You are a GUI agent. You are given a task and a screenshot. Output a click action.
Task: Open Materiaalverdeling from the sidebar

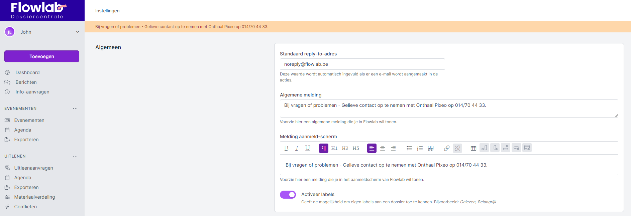point(34,197)
